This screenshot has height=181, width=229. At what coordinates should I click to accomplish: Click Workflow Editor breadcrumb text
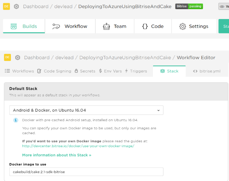pos(196,57)
